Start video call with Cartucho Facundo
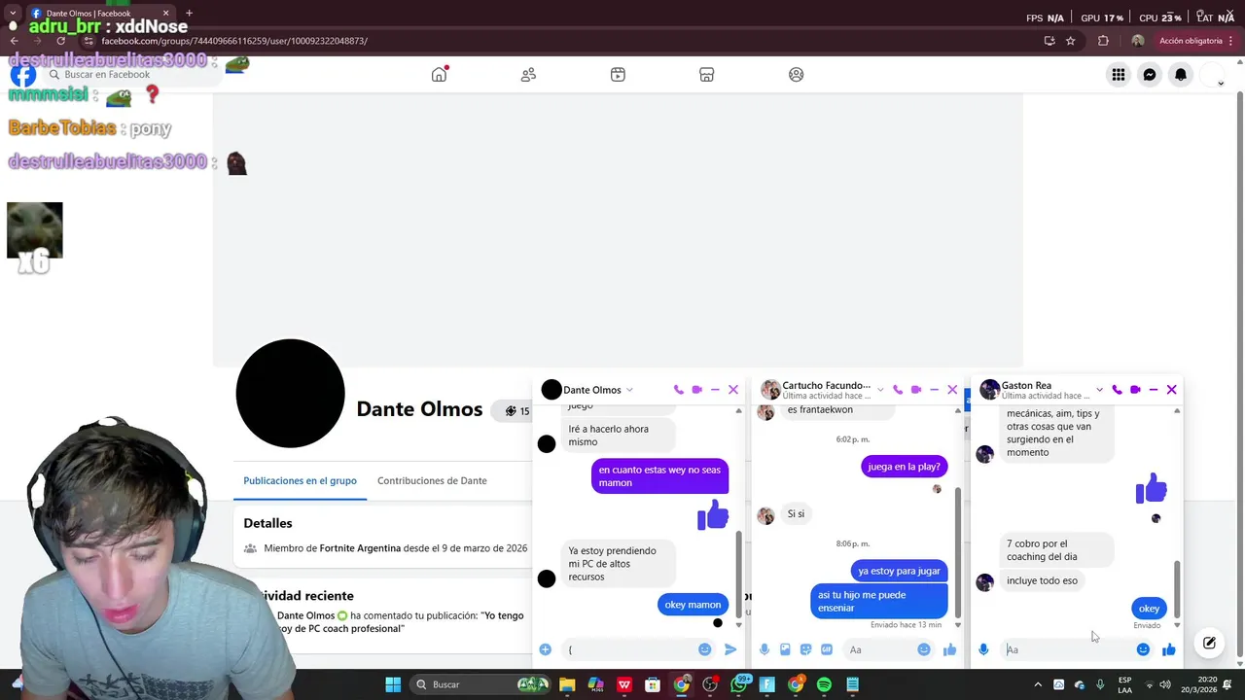Screen dimensions: 1245x700 pos(915,390)
